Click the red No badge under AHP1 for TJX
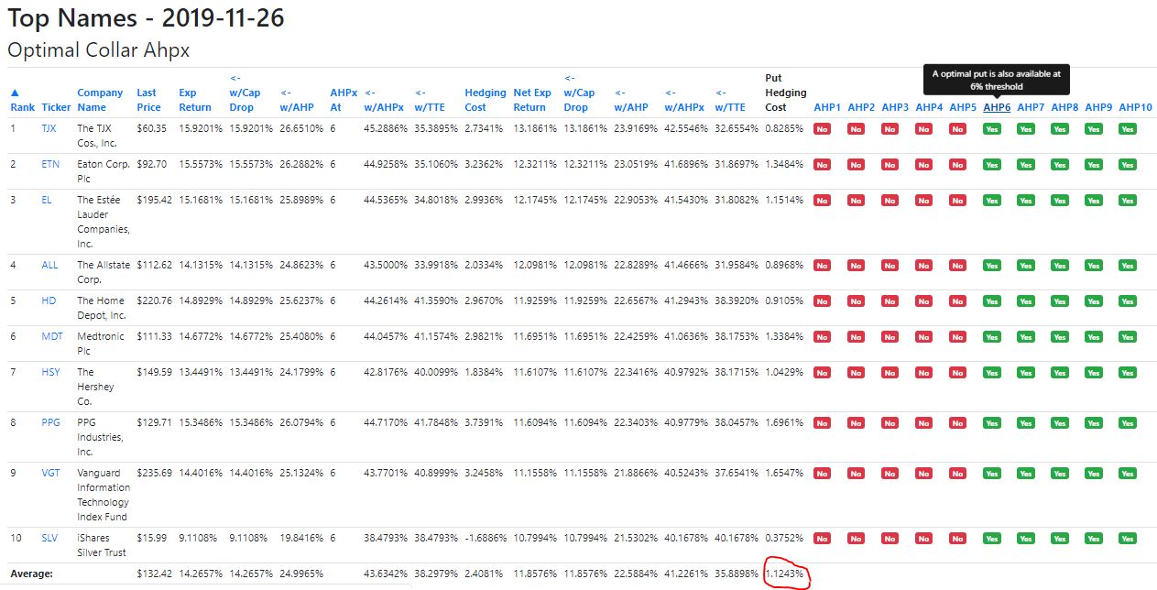 pos(822,129)
